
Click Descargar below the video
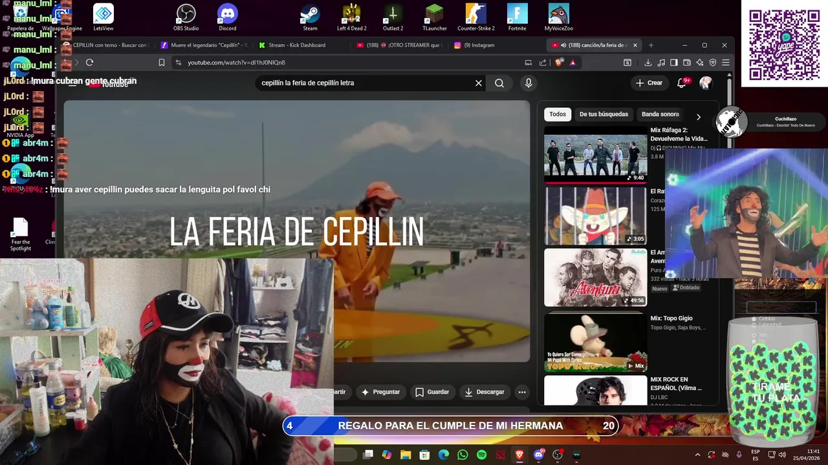pos(485,392)
